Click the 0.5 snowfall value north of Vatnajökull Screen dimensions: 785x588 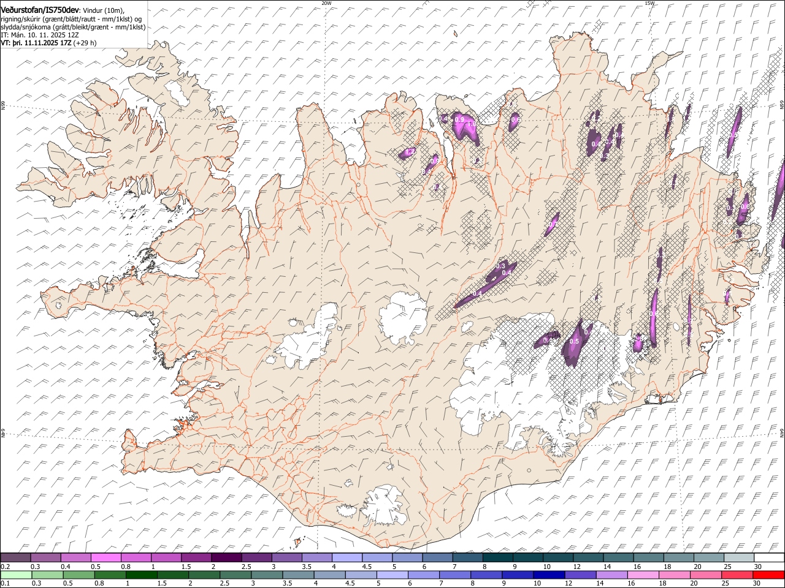pyautogui.click(x=575, y=342)
